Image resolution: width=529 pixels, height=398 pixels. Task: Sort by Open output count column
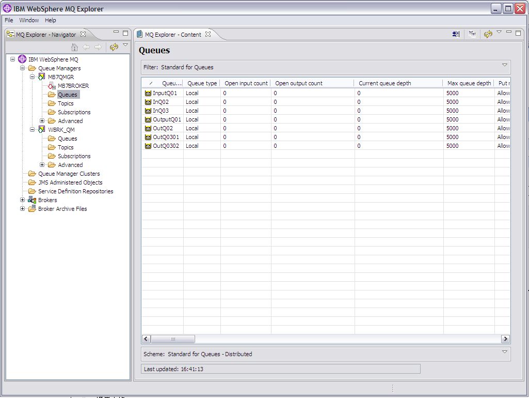(x=313, y=83)
